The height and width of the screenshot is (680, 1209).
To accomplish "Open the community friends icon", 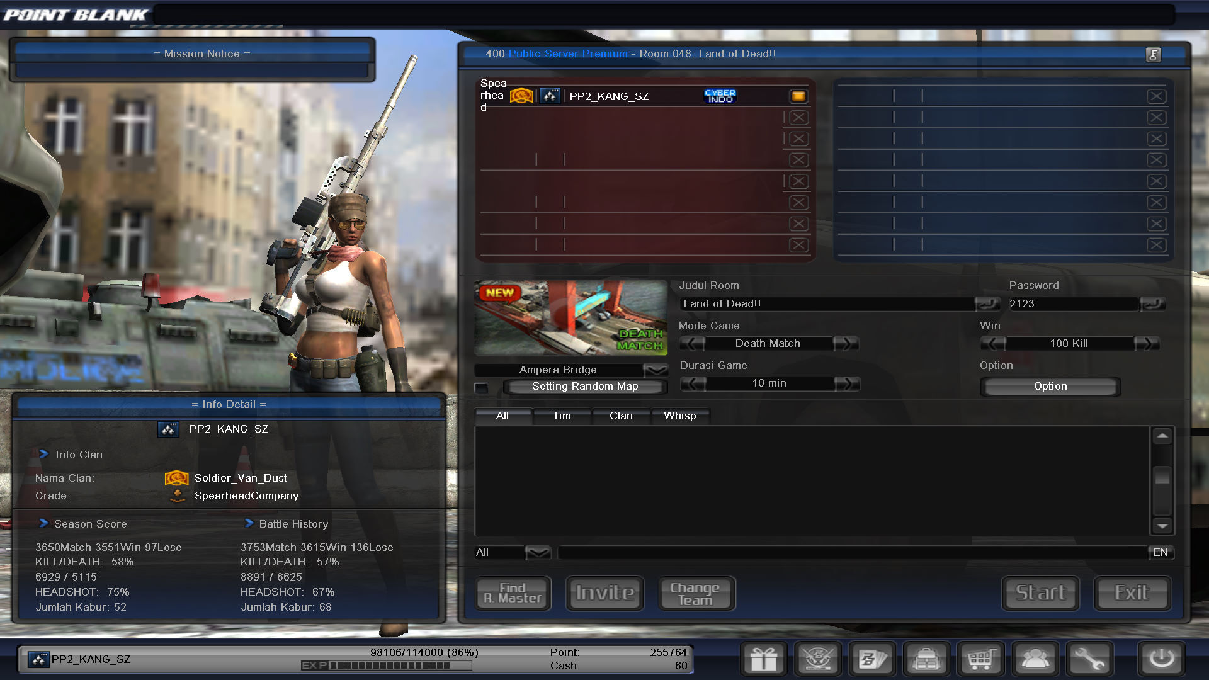I will point(1035,659).
